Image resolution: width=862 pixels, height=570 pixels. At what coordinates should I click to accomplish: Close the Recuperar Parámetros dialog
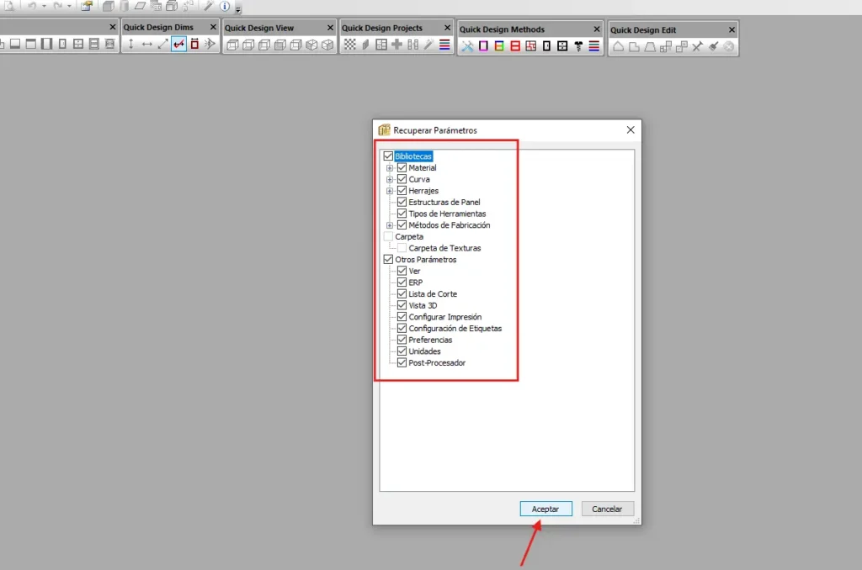click(631, 130)
